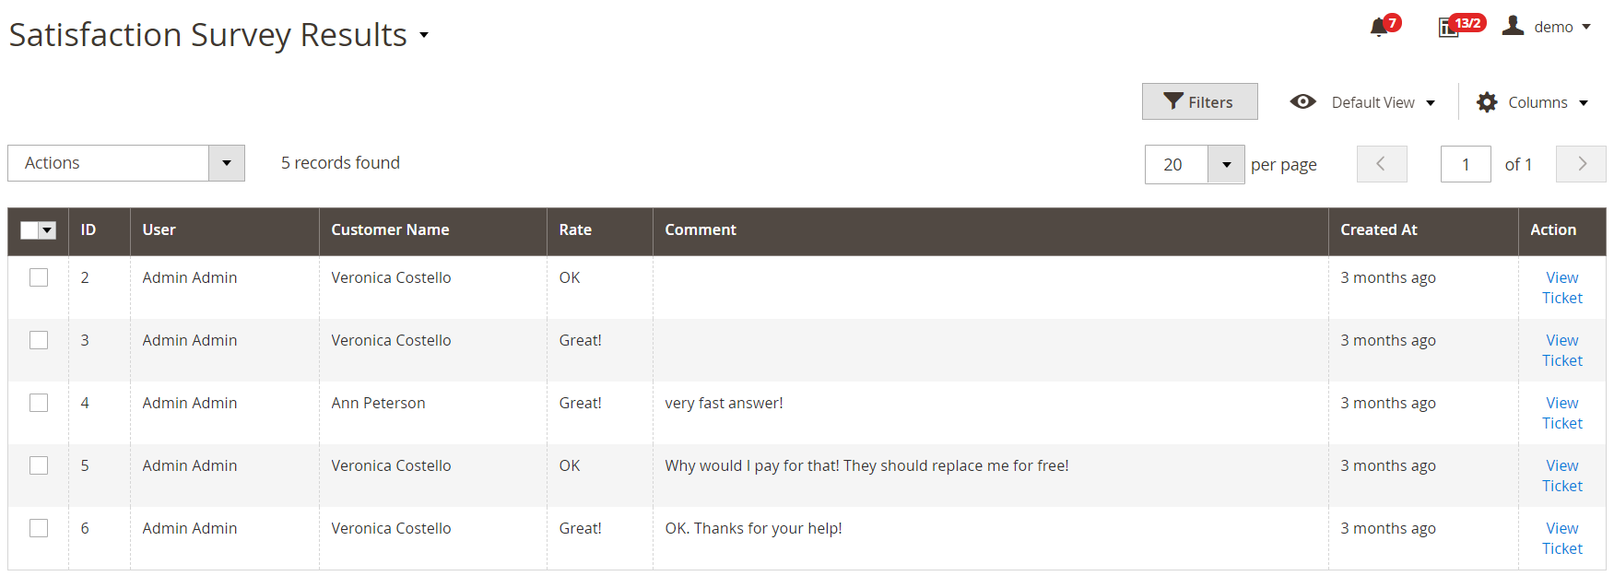Click the current page number field

[1465, 165]
